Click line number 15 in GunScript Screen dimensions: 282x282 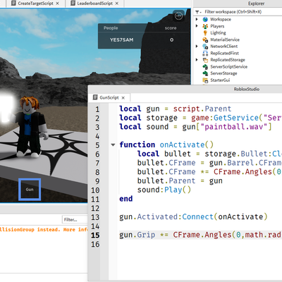(95, 235)
